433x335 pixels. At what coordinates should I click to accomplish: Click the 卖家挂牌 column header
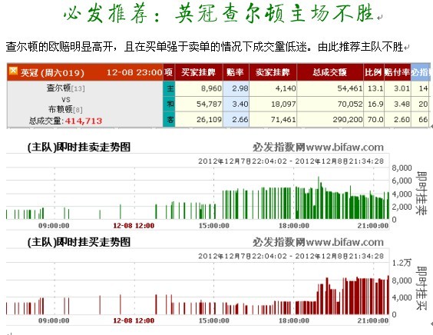[273, 72]
